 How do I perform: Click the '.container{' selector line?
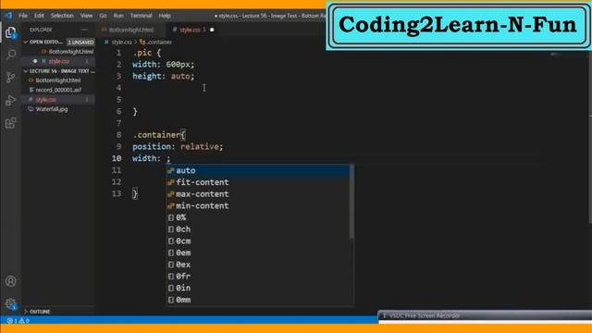click(x=158, y=135)
